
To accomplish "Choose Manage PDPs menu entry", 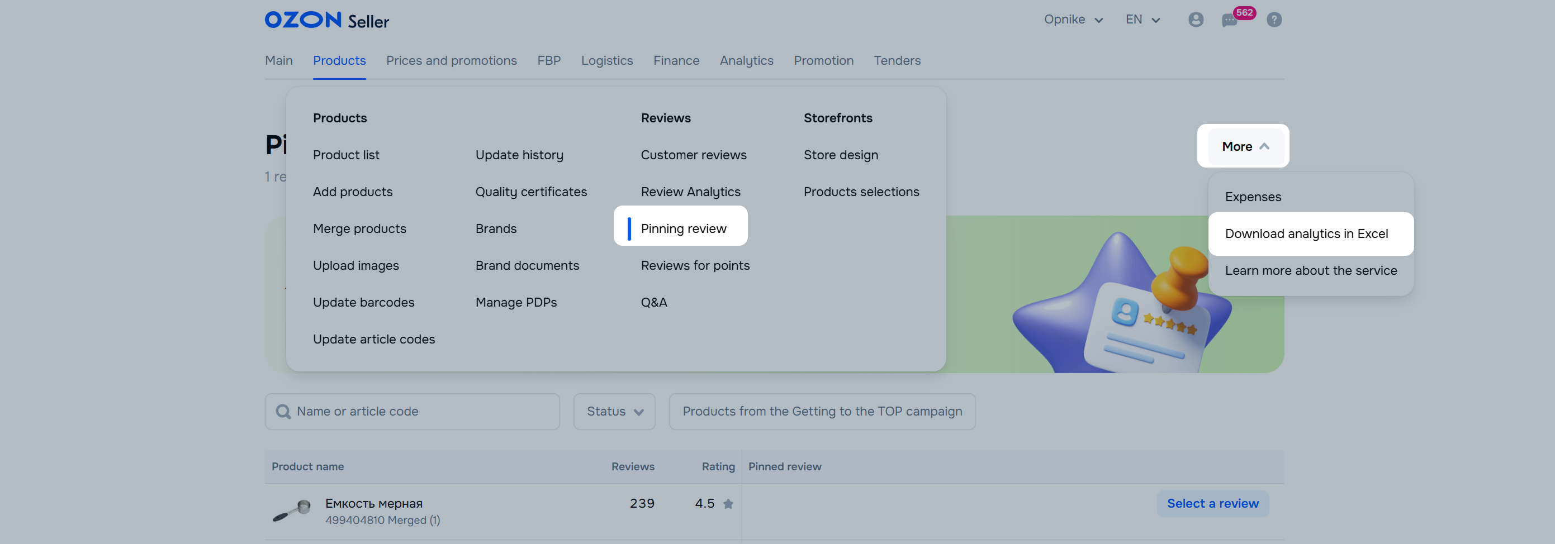I will pyautogui.click(x=515, y=302).
